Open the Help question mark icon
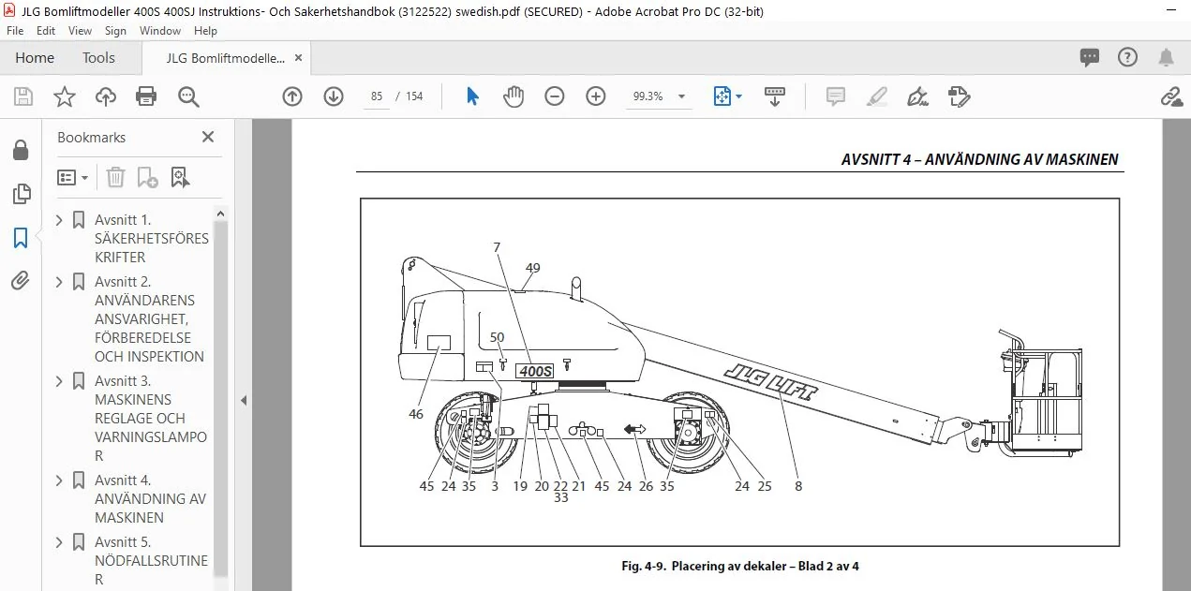This screenshot has width=1191, height=591. tap(1127, 57)
